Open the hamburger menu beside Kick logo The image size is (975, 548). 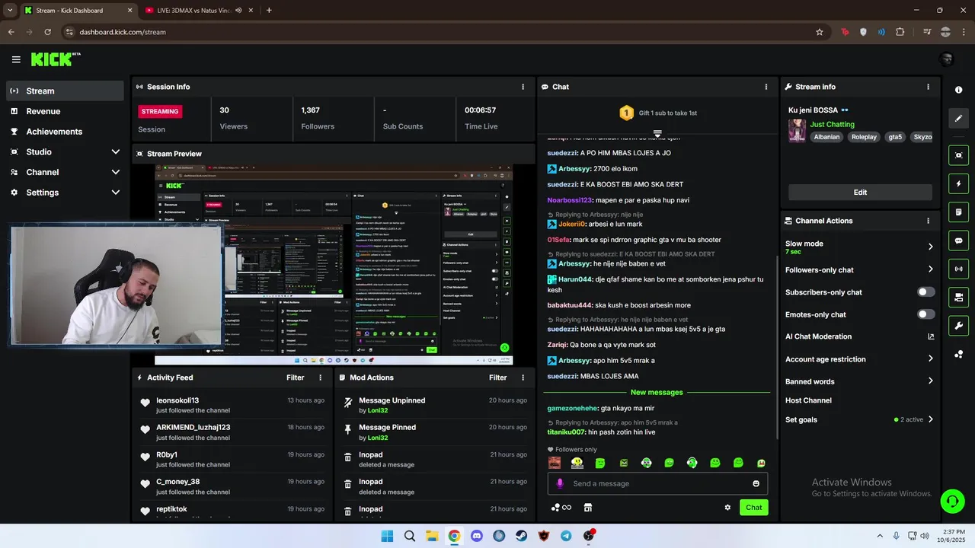tap(16, 59)
